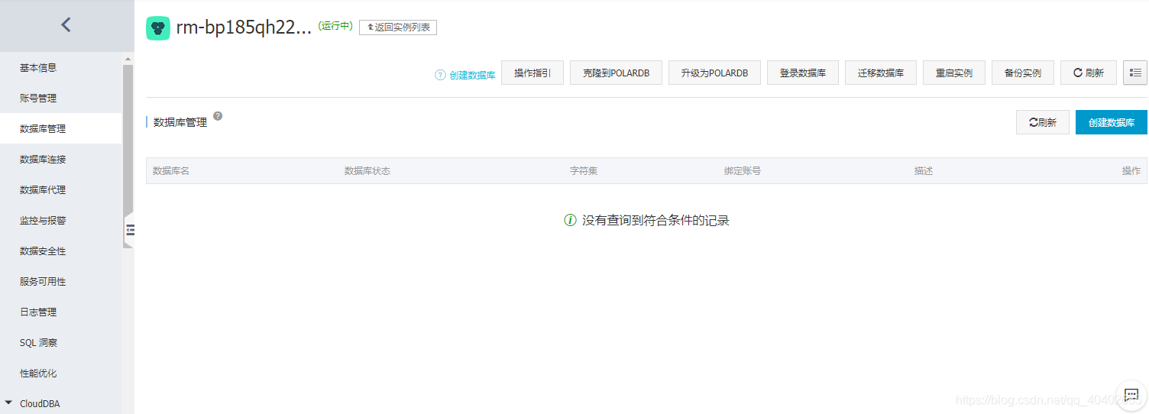Click 克隆到POLARDB button
Screen dimensions: 1149x414
click(x=616, y=73)
